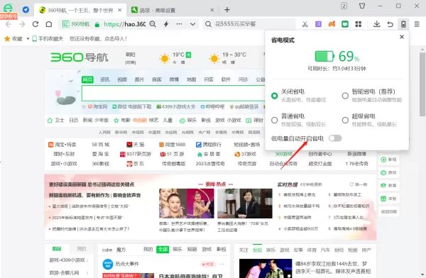Close the 省电模式 popup

[x=402, y=37]
